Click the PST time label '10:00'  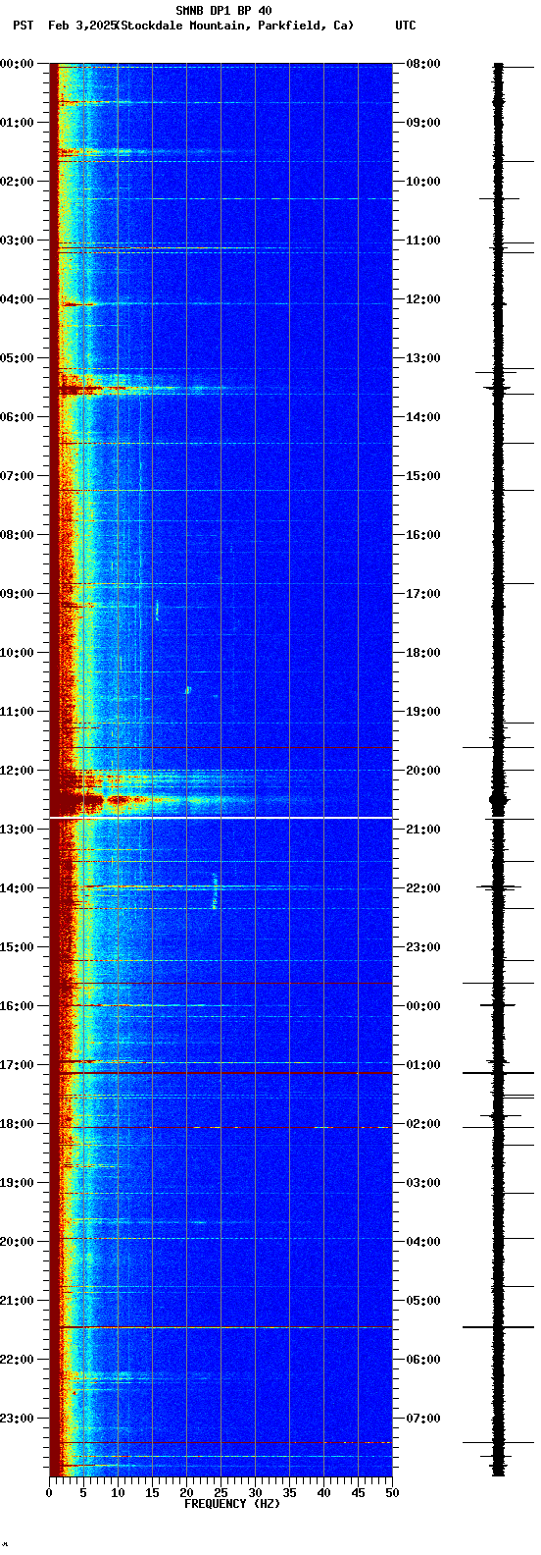[17, 653]
